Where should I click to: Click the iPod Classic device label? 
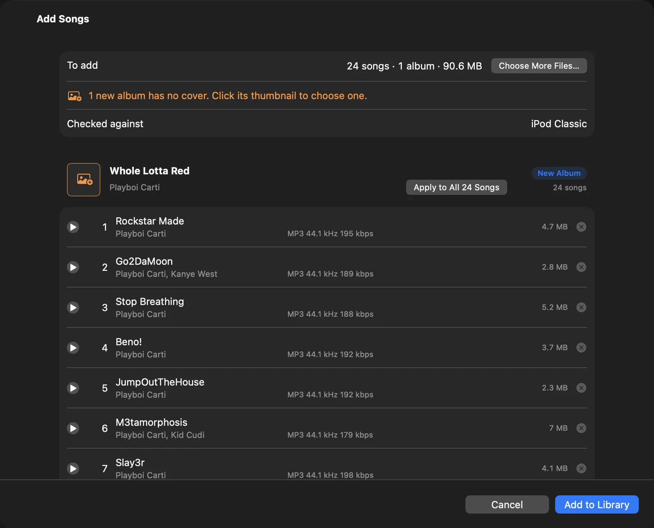tap(559, 124)
